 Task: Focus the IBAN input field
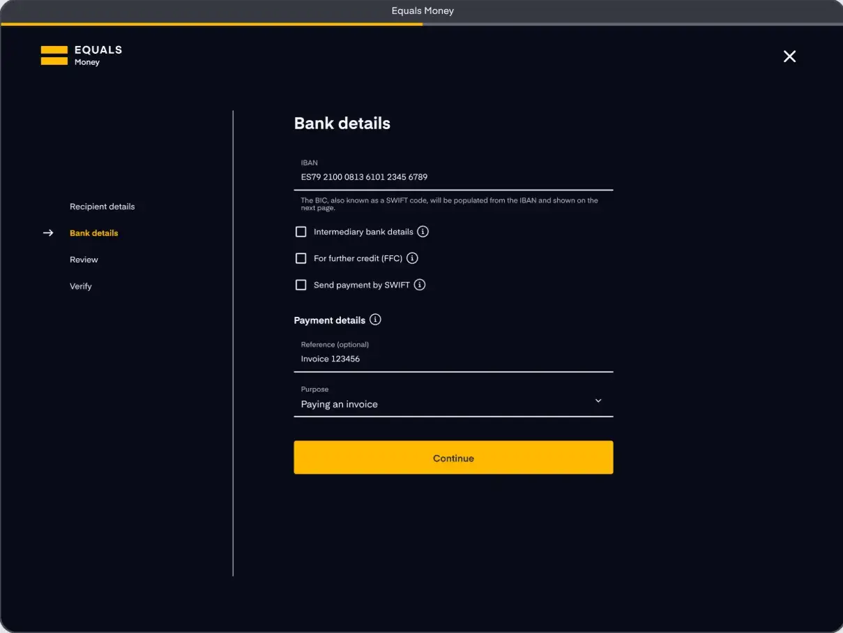click(453, 177)
